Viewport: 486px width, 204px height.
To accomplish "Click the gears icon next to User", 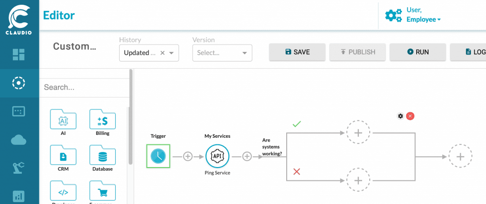I will [x=393, y=15].
